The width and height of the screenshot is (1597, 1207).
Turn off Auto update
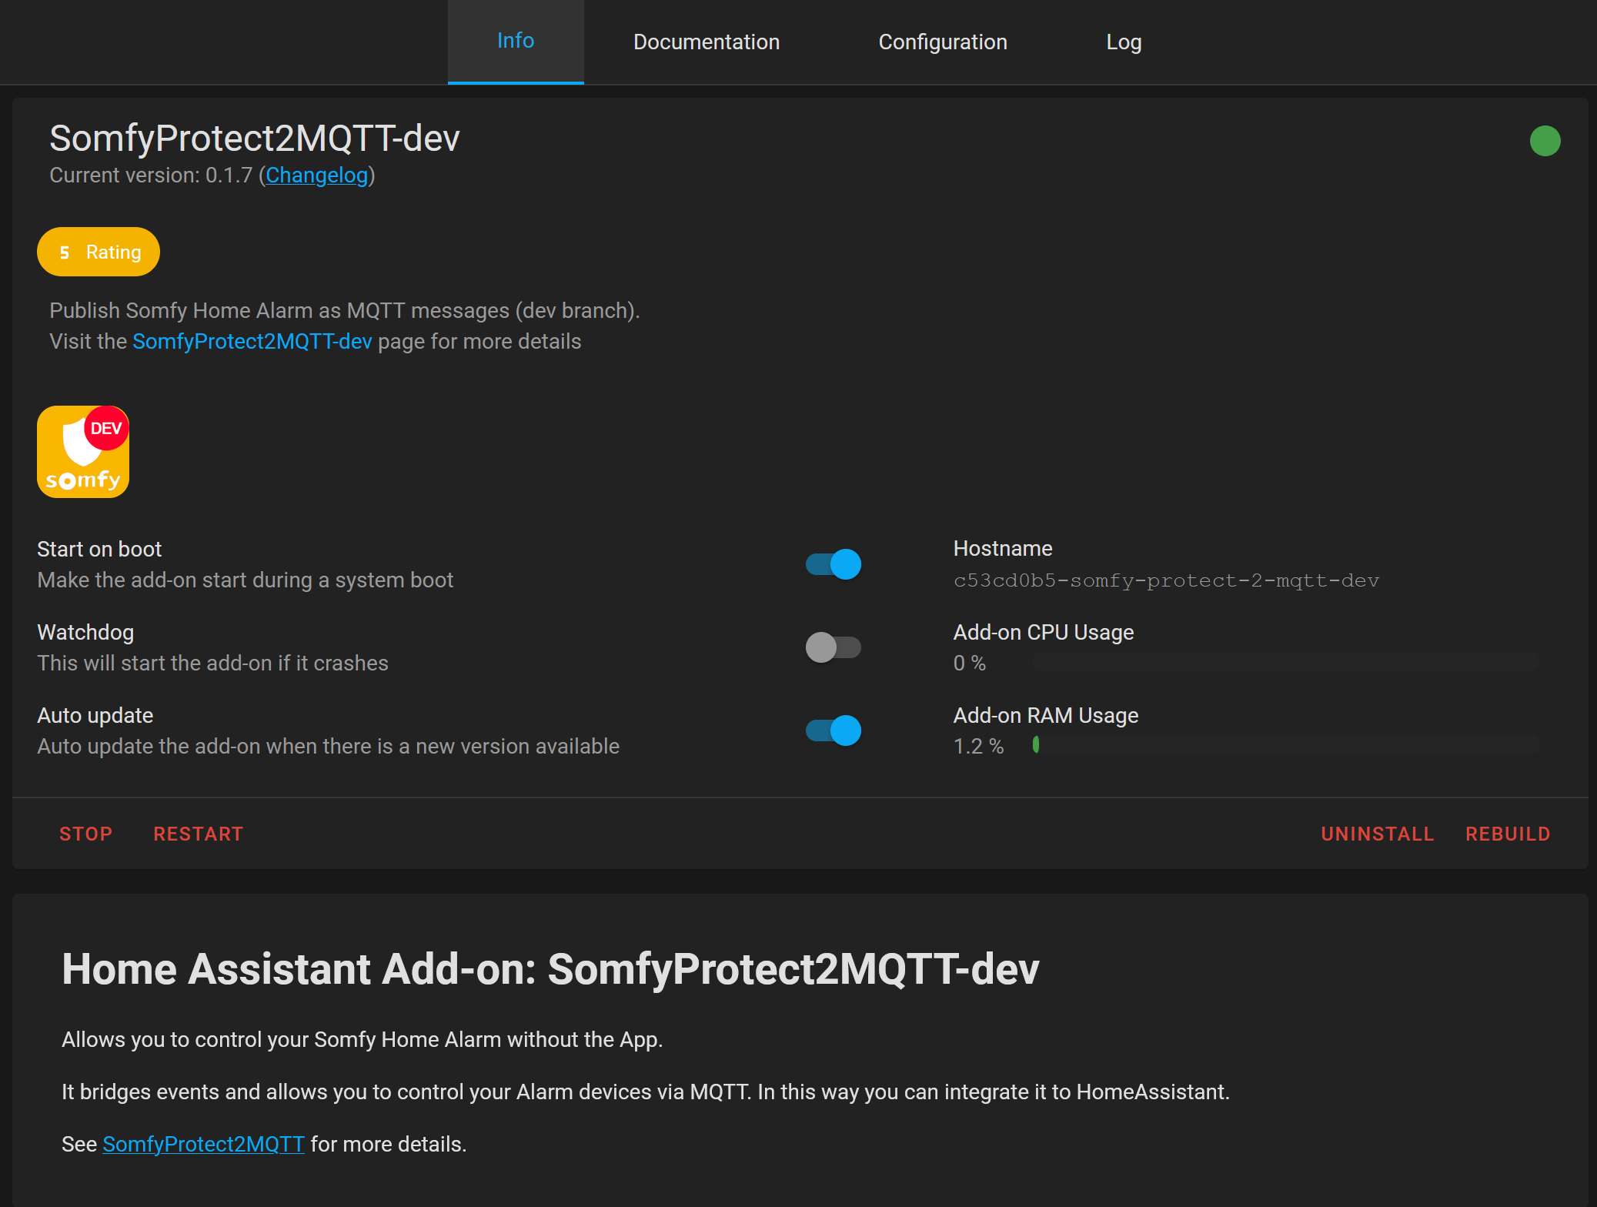(x=833, y=730)
